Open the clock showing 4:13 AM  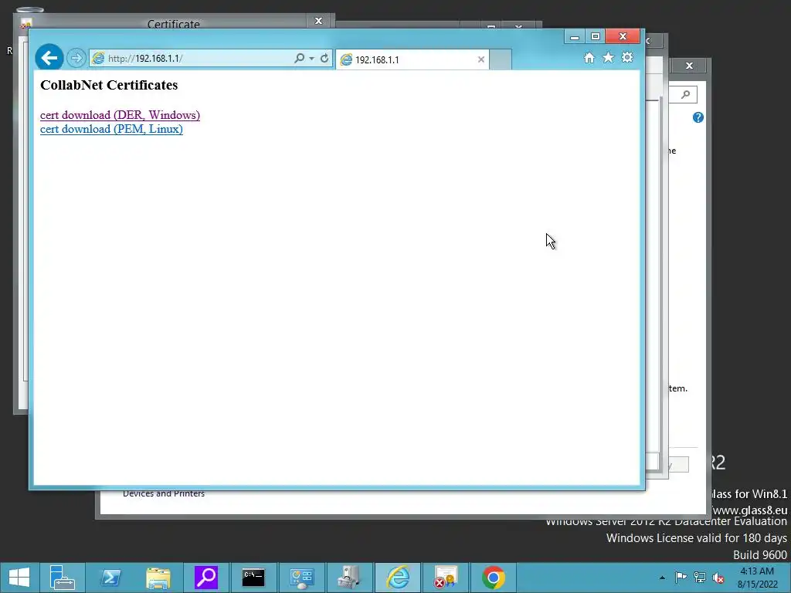click(x=757, y=578)
